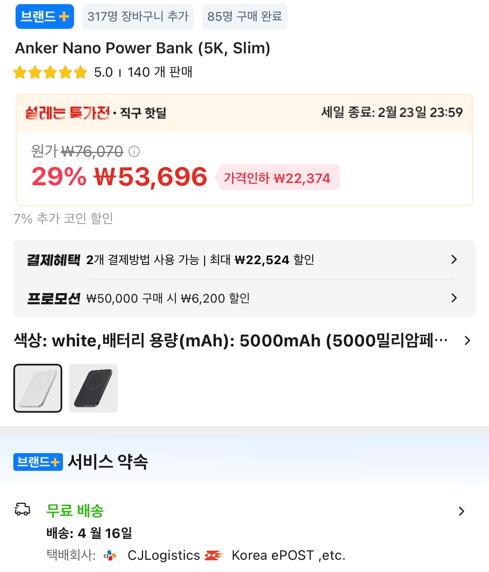Image resolution: width=489 pixels, height=572 pixels.
Task: Open the color and battery capacity options
Action: (x=467, y=340)
